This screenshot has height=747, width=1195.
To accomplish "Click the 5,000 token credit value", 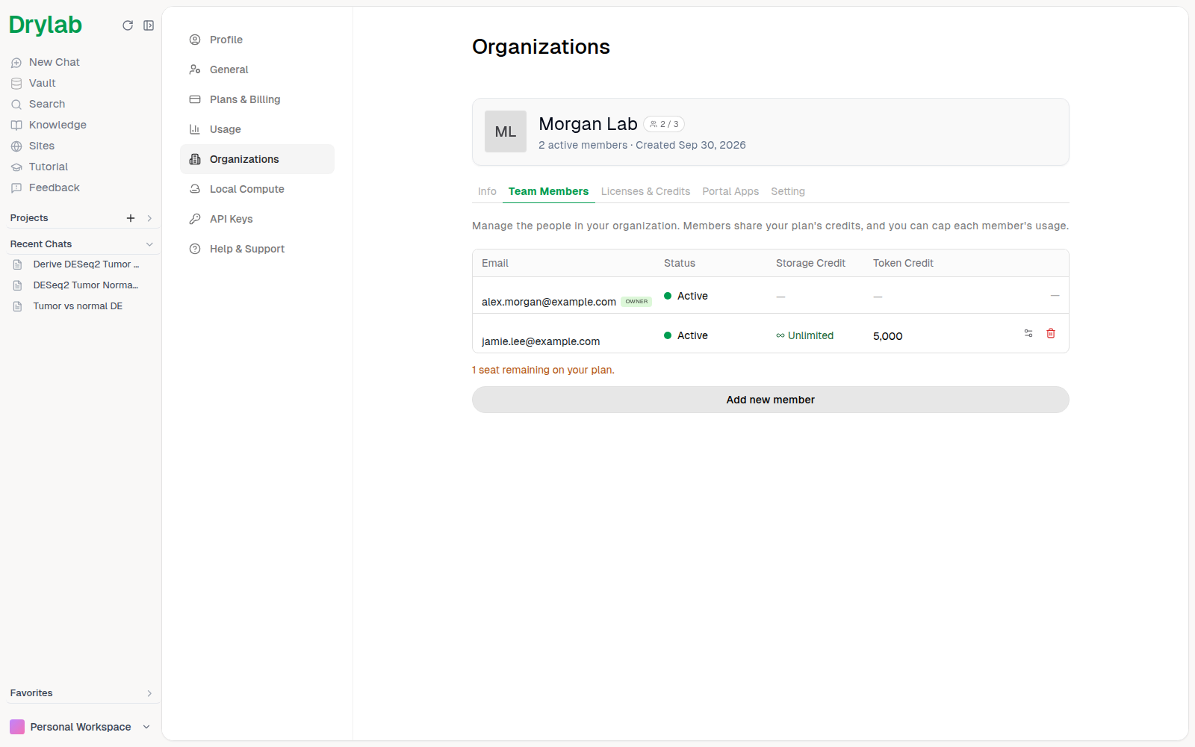I will 888,336.
